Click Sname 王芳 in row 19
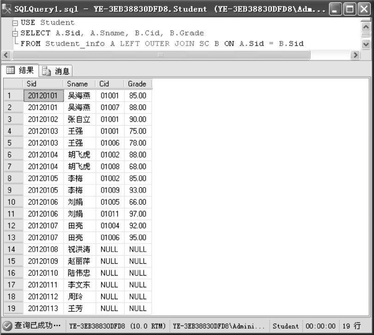This screenshot has width=374, height=335. pos(79,308)
